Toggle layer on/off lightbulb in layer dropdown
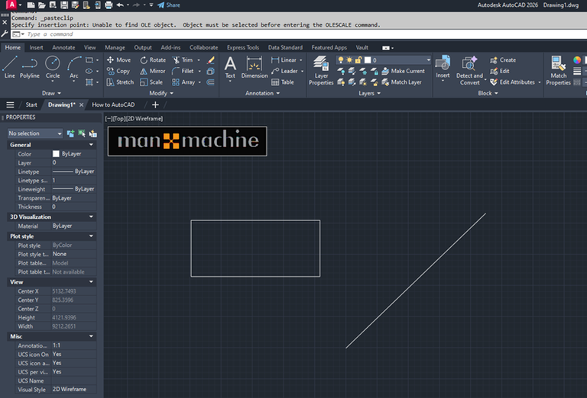Viewport: 587px width, 398px height. [x=341, y=59]
